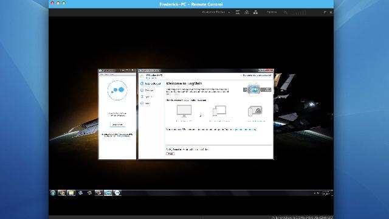This screenshot has width=389, height=219.
Task: Click the horizontal-lines icon in the remote toolbar
Action: (238, 12)
